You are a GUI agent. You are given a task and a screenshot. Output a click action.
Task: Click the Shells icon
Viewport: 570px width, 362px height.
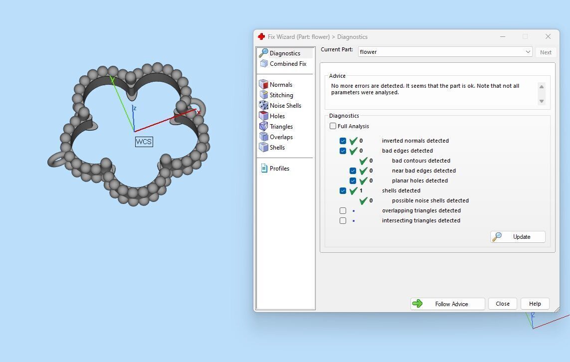(x=263, y=147)
